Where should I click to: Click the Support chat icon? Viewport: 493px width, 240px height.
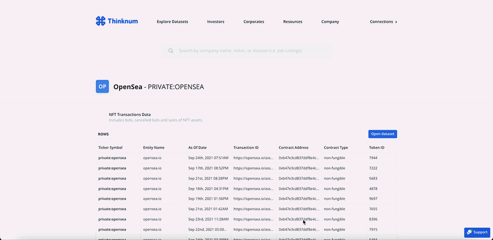tap(470, 232)
